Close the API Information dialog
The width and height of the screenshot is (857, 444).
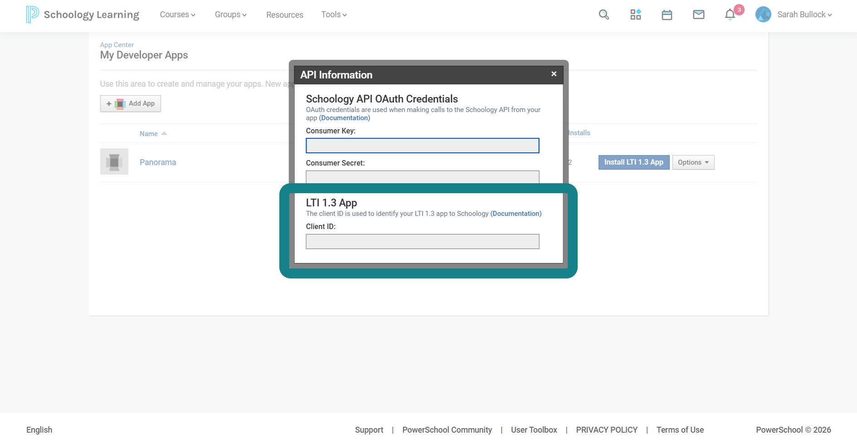554,74
